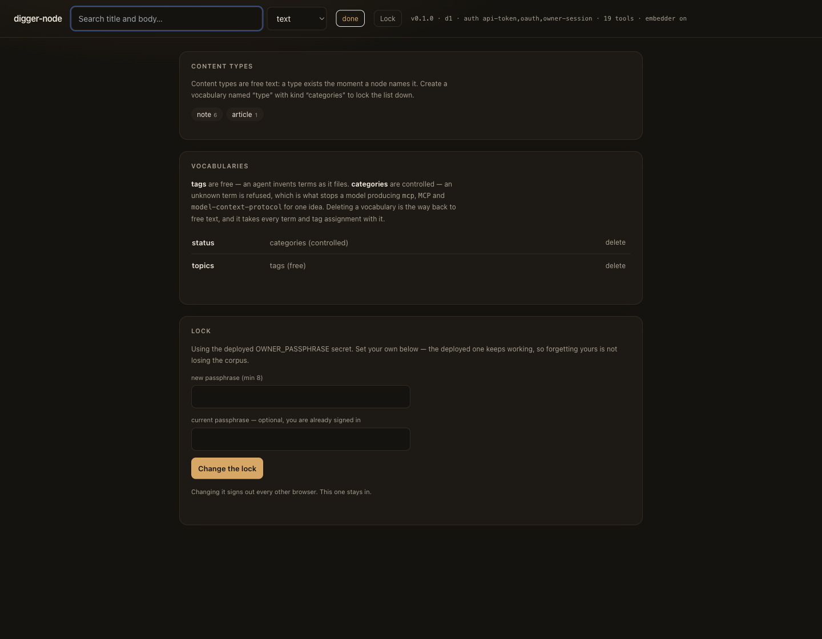This screenshot has height=639, width=822.
Task: Click the done button
Action: [350, 19]
